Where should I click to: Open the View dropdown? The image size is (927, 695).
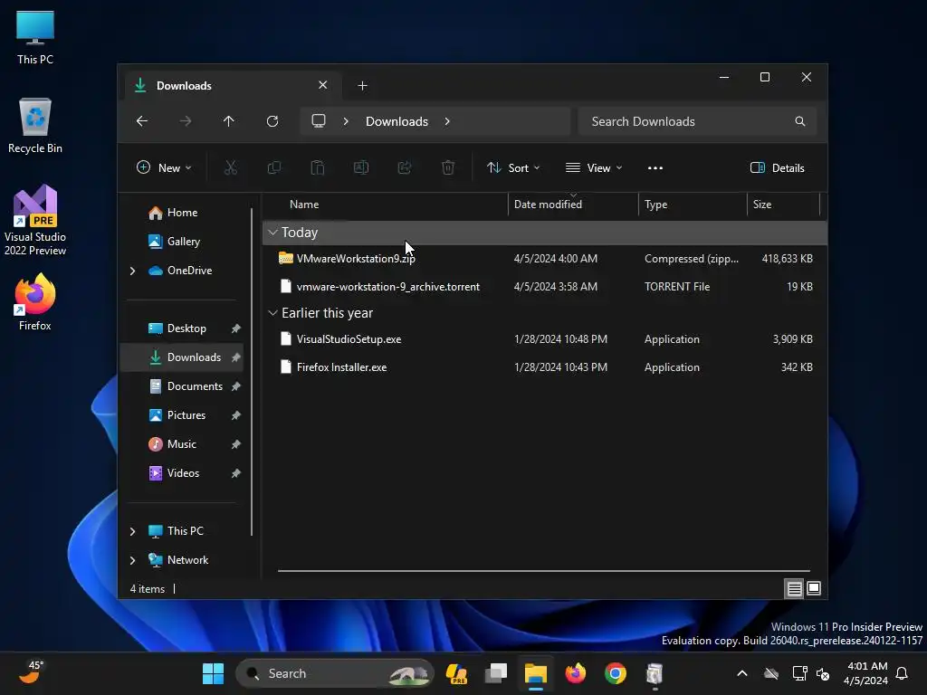coord(594,167)
